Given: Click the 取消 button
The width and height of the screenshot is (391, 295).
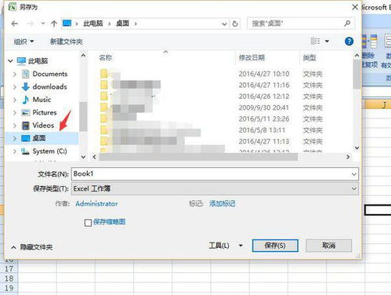Looking at the screenshot, I should click(x=328, y=246).
